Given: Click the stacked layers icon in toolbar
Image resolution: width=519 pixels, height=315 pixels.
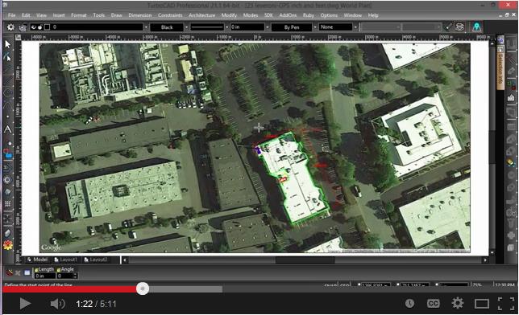Looking at the screenshot, I should [459, 27].
